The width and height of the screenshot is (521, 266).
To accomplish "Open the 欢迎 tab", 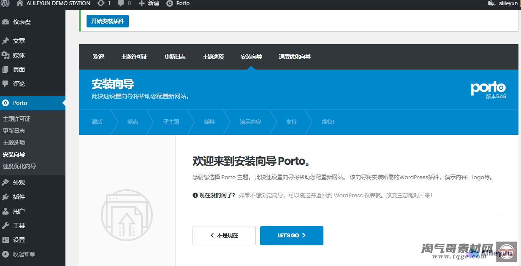I will pos(99,56).
